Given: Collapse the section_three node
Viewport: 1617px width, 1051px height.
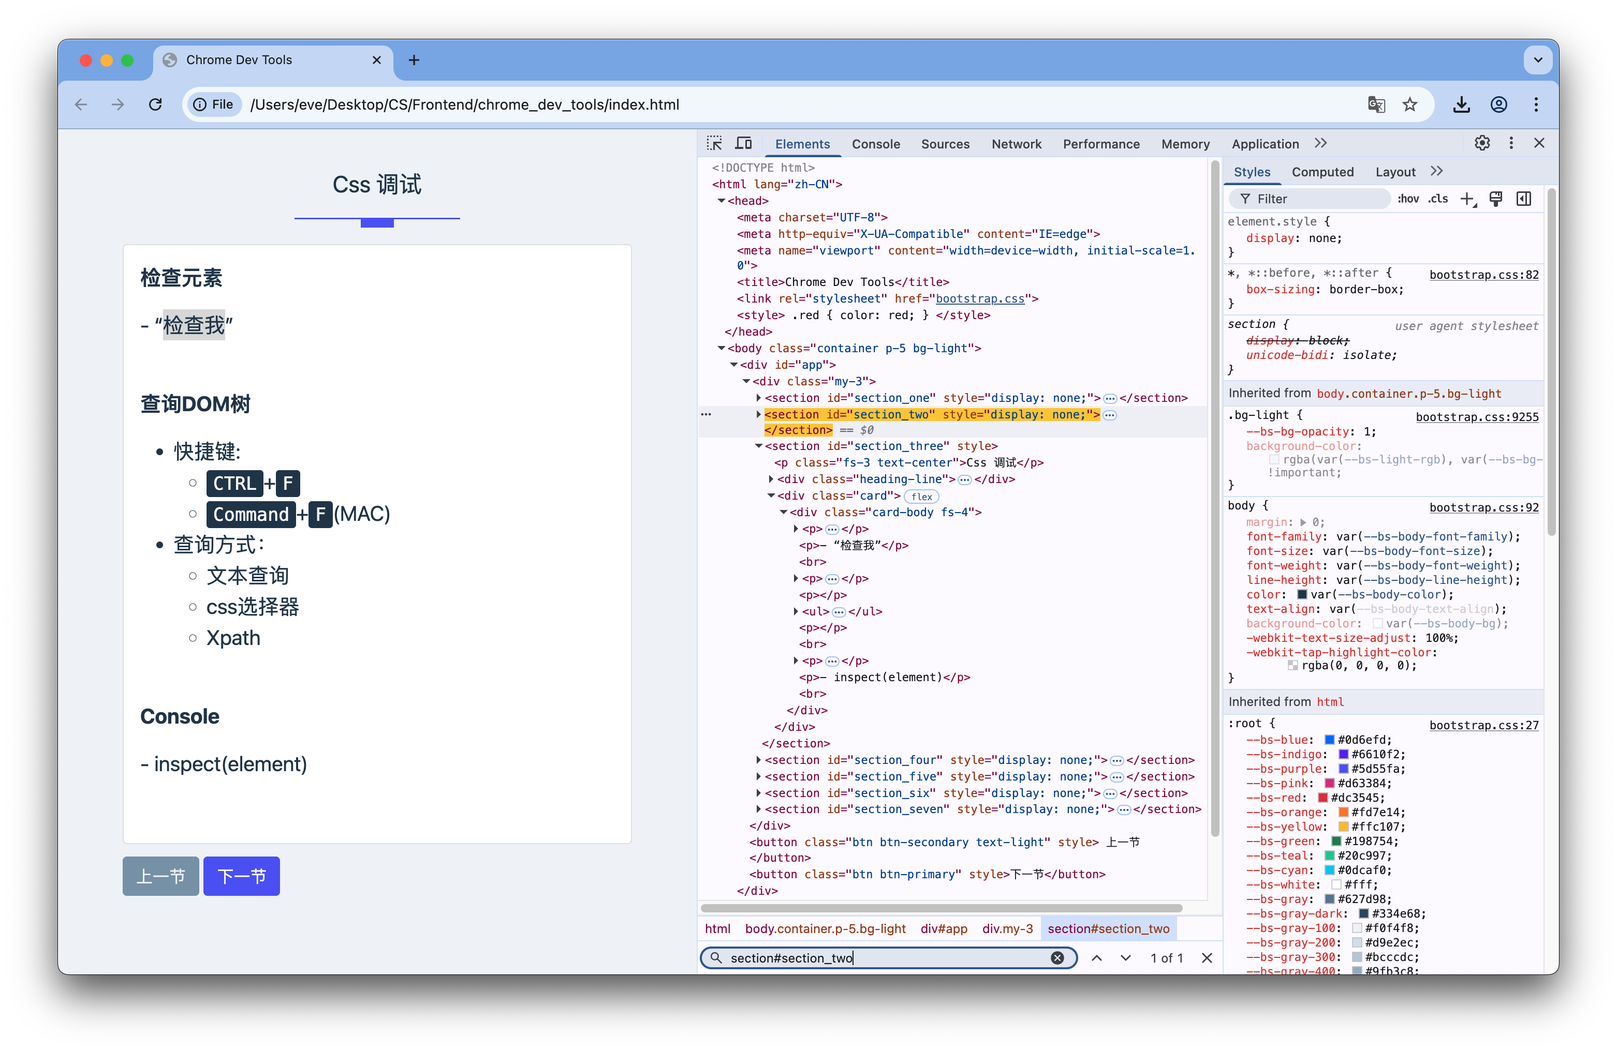Looking at the screenshot, I should pyautogui.click(x=758, y=446).
